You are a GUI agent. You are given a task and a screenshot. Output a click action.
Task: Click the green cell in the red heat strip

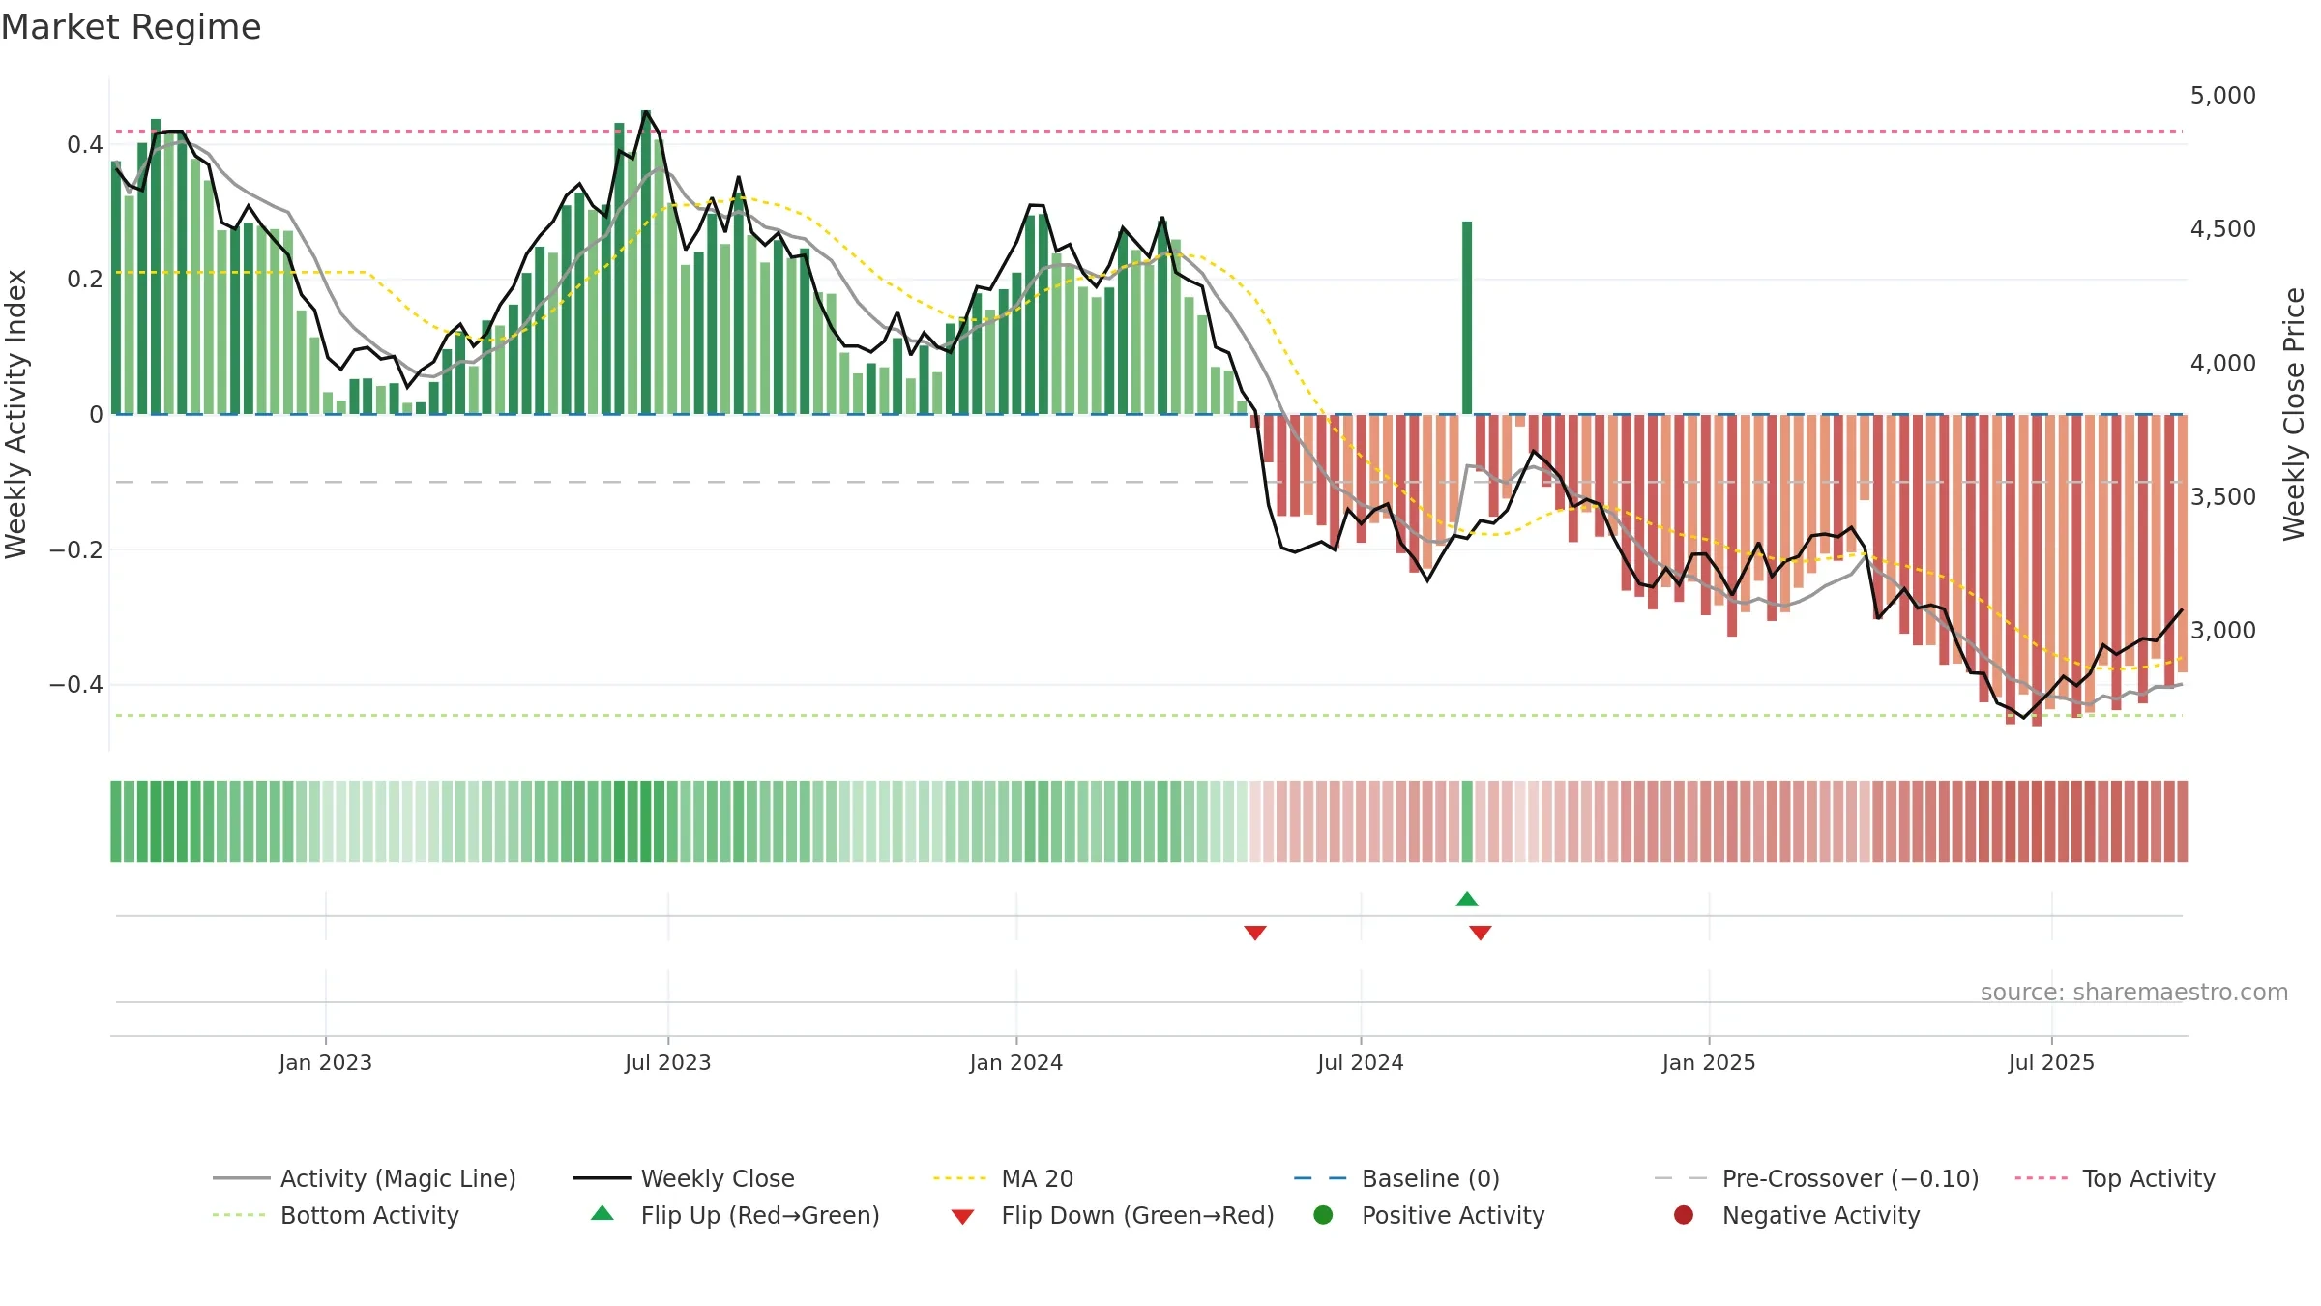[1467, 821]
